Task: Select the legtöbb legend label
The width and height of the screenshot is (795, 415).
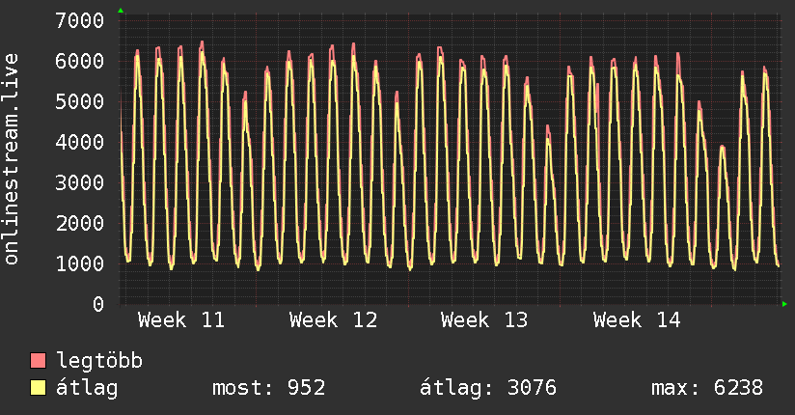Action: (x=99, y=361)
